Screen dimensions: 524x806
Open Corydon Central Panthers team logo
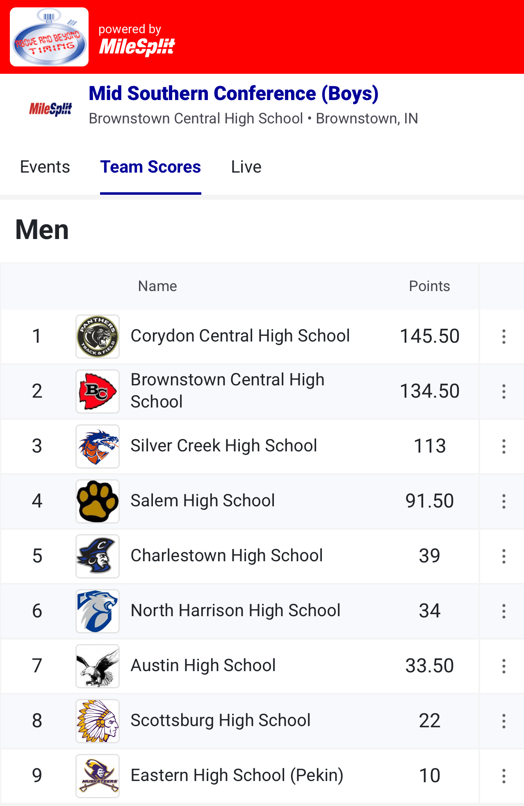(x=98, y=337)
